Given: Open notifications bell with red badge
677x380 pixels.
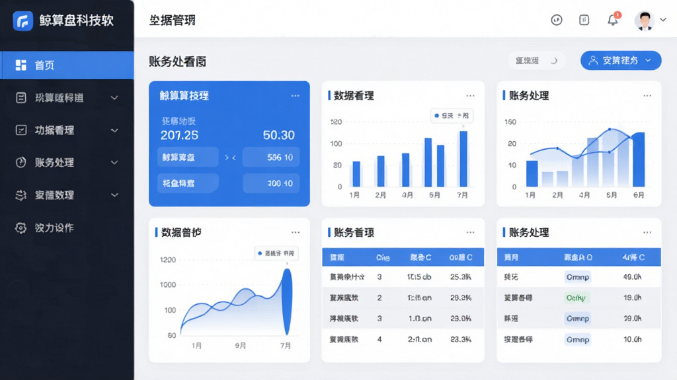Looking at the screenshot, I should (x=613, y=19).
